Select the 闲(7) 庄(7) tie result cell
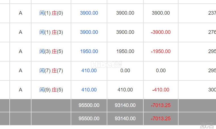 pos(51,71)
